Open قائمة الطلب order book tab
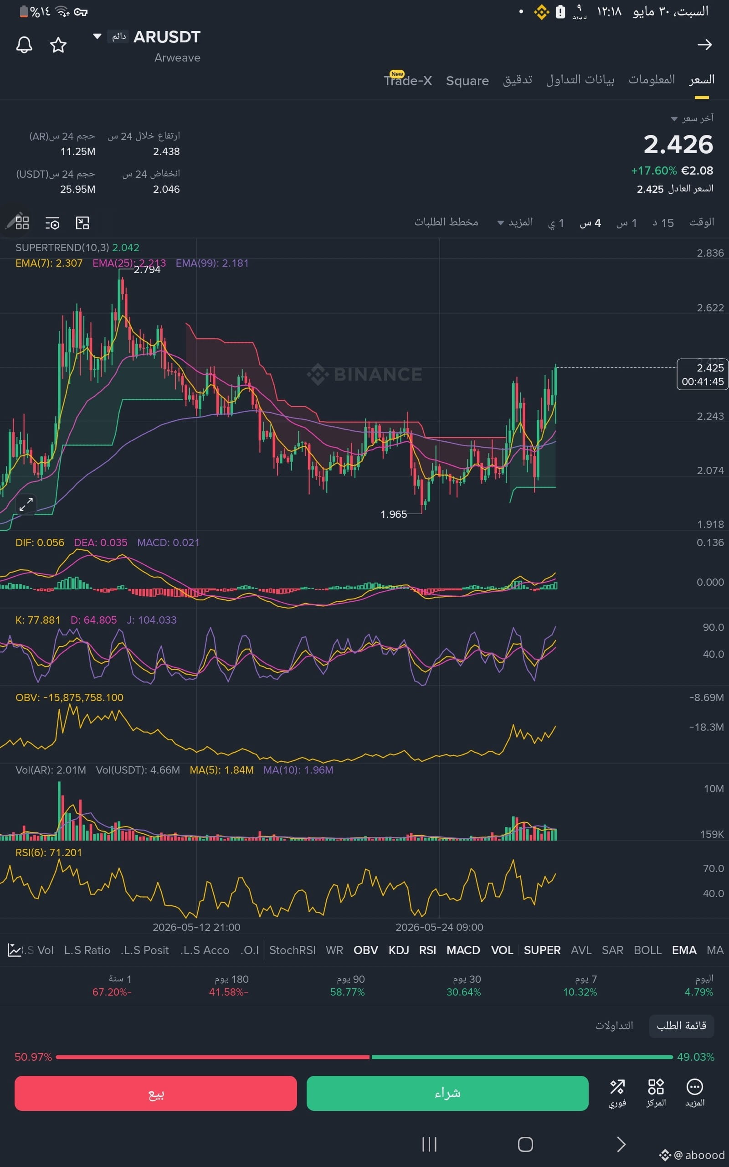This screenshot has width=729, height=1167. pyautogui.click(x=681, y=1025)
